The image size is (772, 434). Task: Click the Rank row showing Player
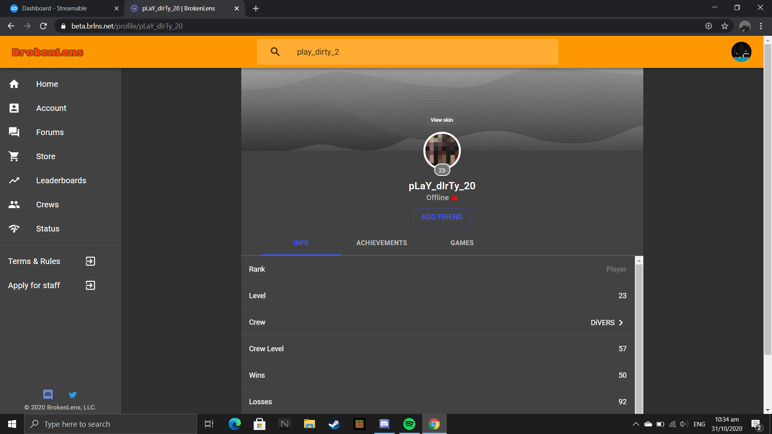[x=438, y=269]
